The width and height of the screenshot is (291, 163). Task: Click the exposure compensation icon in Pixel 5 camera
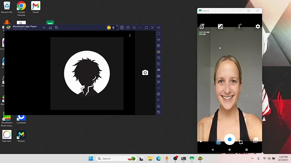(x=220, y=27)
